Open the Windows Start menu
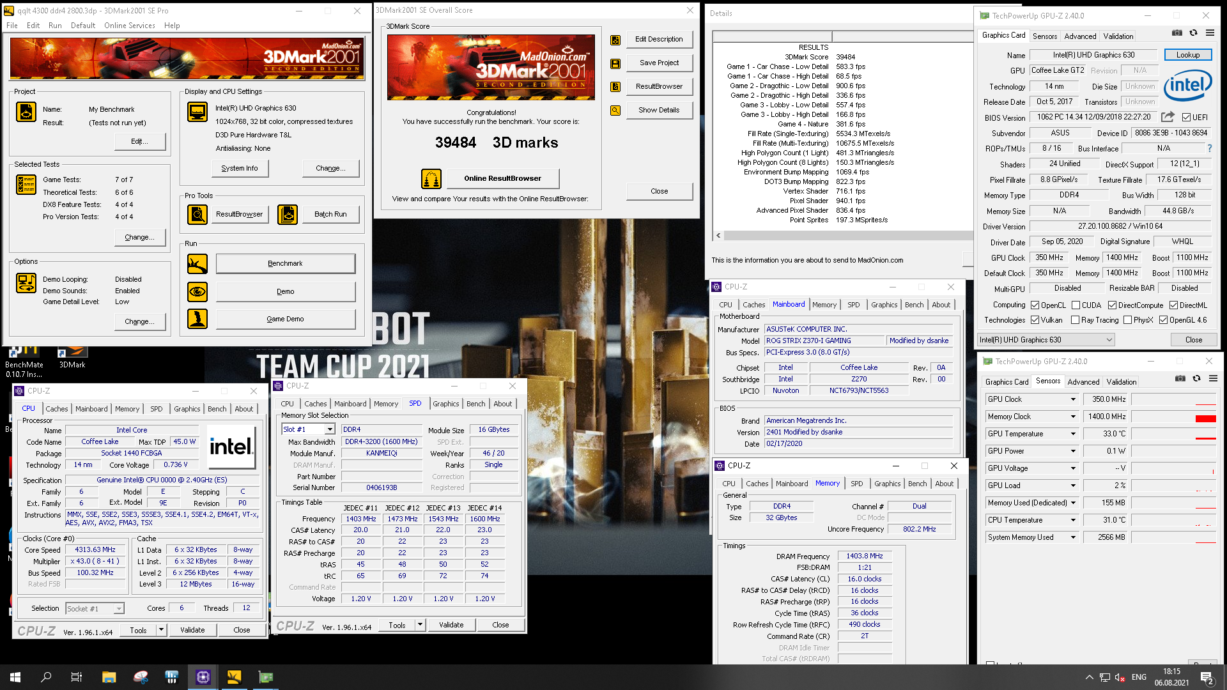This screenshot has width=1227, height=690. (15, 677)
